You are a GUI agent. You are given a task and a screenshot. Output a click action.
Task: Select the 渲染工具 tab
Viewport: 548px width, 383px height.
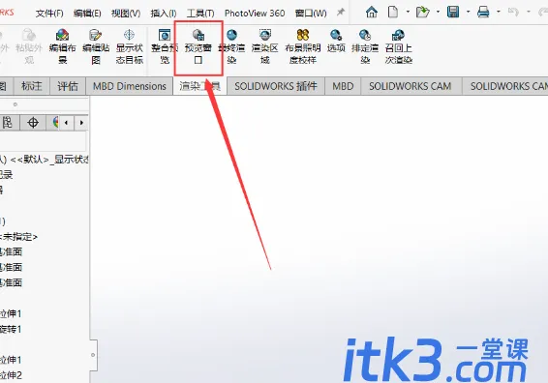199,86
